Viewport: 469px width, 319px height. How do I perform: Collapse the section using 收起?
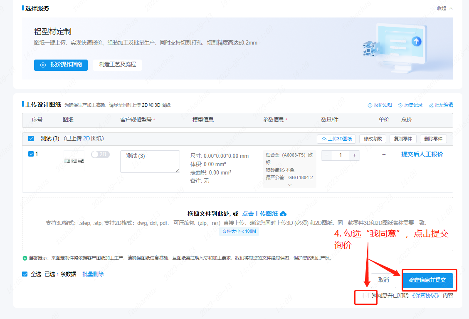(444, 8)
